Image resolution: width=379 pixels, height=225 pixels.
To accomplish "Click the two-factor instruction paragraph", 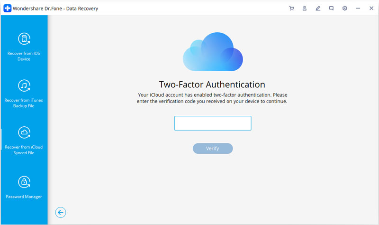I will click(212, 98).
